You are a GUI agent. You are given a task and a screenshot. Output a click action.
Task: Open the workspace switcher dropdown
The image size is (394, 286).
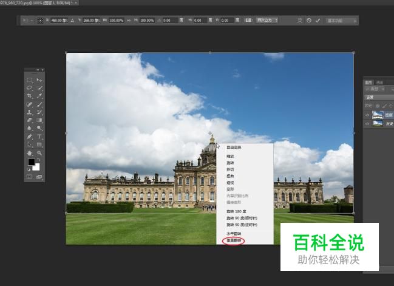click(342, 21)
